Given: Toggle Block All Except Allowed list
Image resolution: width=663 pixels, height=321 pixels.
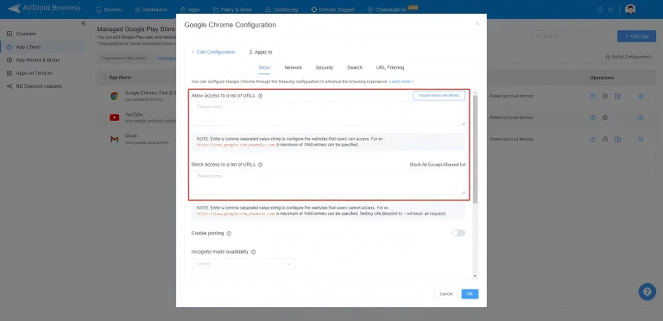Looking at the screenshot, I should (x=438, y=165).
